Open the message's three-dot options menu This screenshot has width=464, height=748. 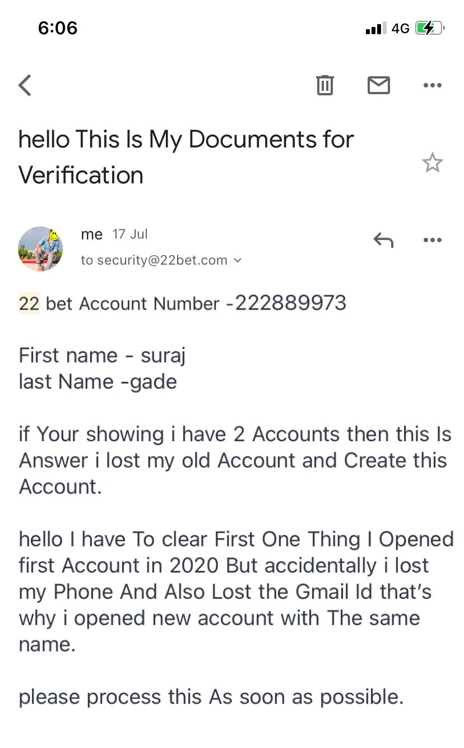coord(432,241)
